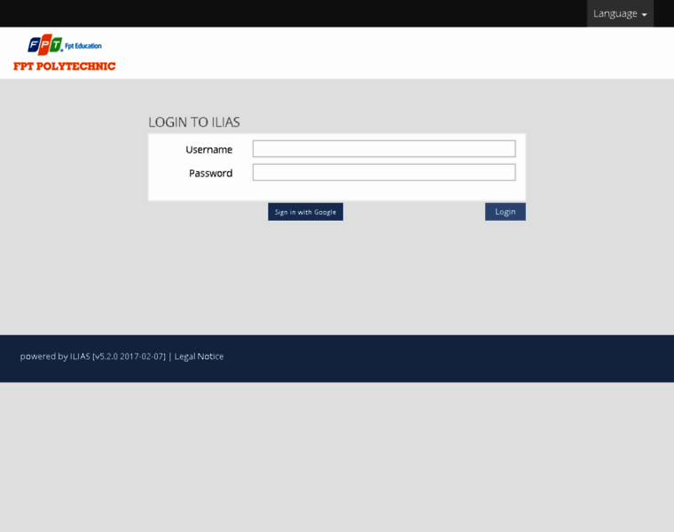Click the Login button
674x532 pixels.
point(505,212)
